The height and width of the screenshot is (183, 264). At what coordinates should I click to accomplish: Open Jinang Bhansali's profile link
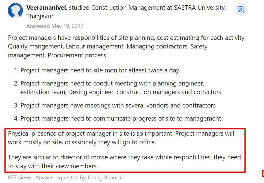tap(106, 177)
